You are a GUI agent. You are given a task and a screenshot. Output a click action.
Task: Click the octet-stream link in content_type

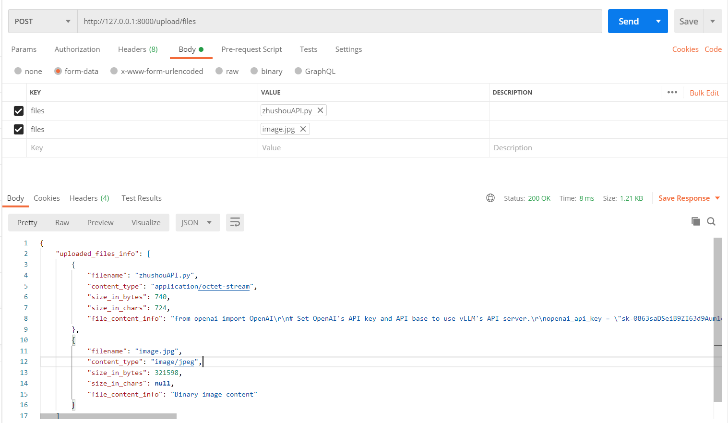225,286
